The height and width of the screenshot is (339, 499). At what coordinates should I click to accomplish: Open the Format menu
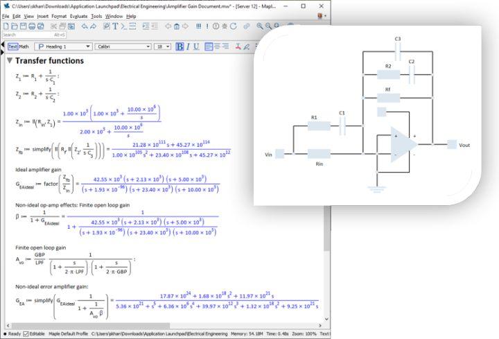coord(59,16)
